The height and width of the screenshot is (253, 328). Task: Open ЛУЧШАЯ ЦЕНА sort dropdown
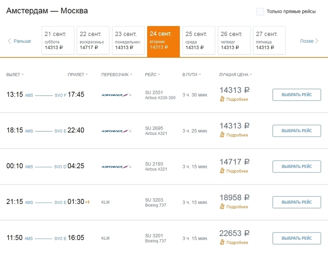tap(236, 74)
